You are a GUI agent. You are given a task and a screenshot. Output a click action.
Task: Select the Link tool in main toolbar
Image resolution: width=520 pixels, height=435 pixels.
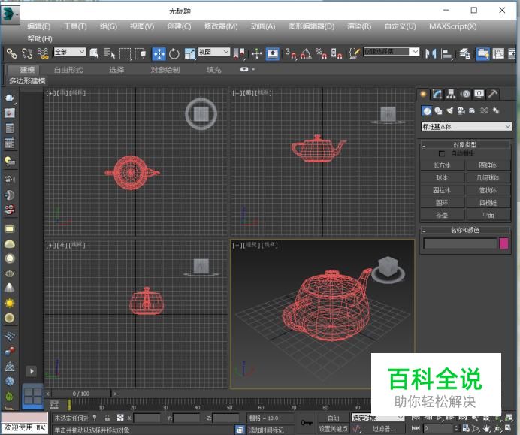click(11, 53)
